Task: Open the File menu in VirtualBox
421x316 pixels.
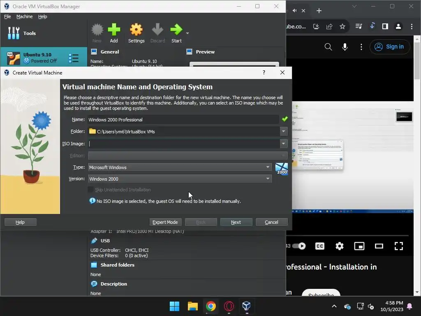Action: 7,16
